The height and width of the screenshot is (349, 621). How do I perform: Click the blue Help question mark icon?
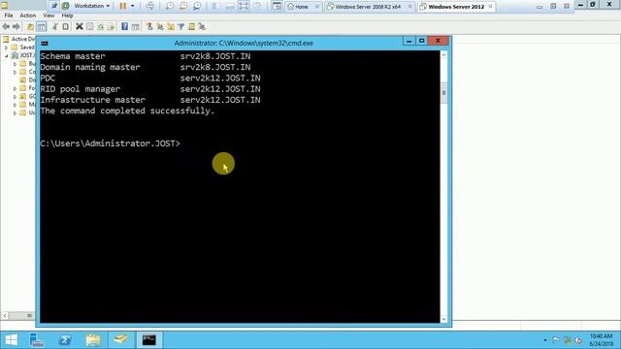(x=125, y=26)
